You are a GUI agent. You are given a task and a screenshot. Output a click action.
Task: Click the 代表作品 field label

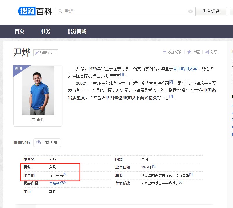tap(31, 183)
